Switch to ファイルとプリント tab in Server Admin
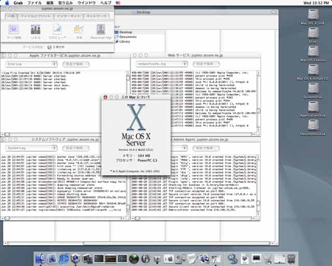 (x=36, y=16)
